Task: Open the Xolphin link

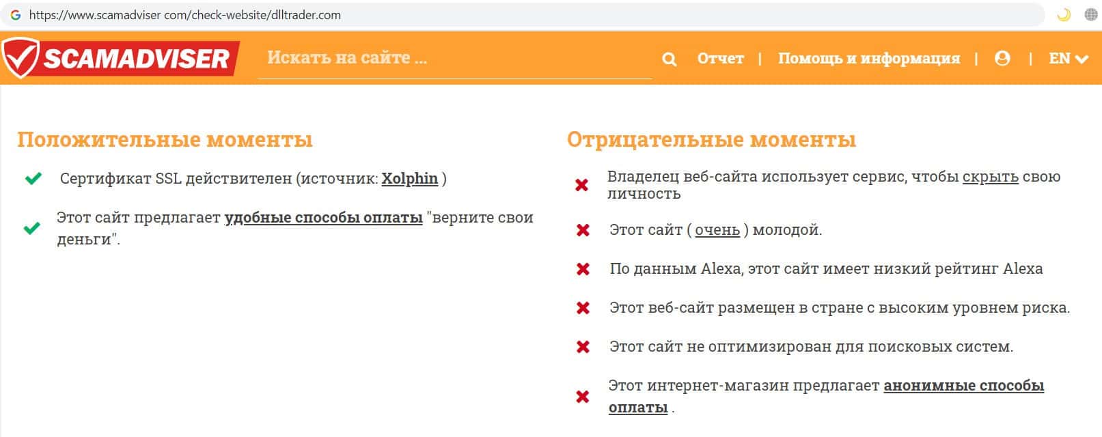Action: tap(409, 178)
